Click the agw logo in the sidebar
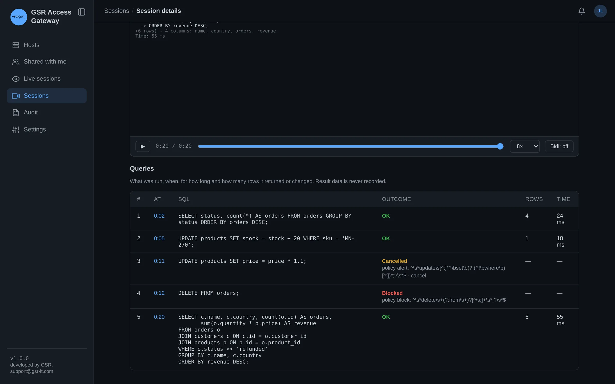 point(19,17)
